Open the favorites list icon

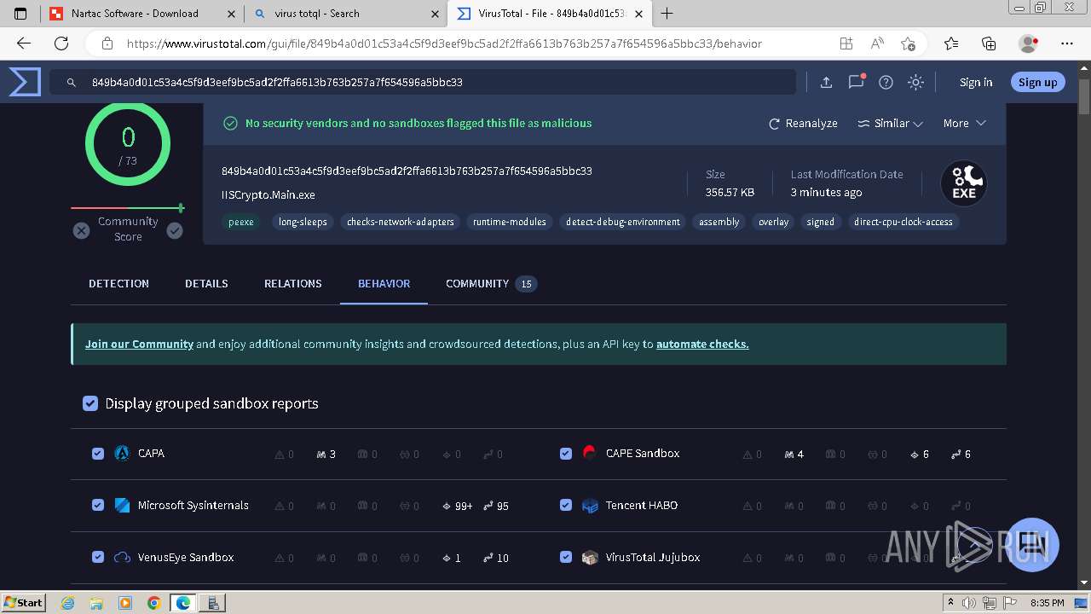coord(951,43)
